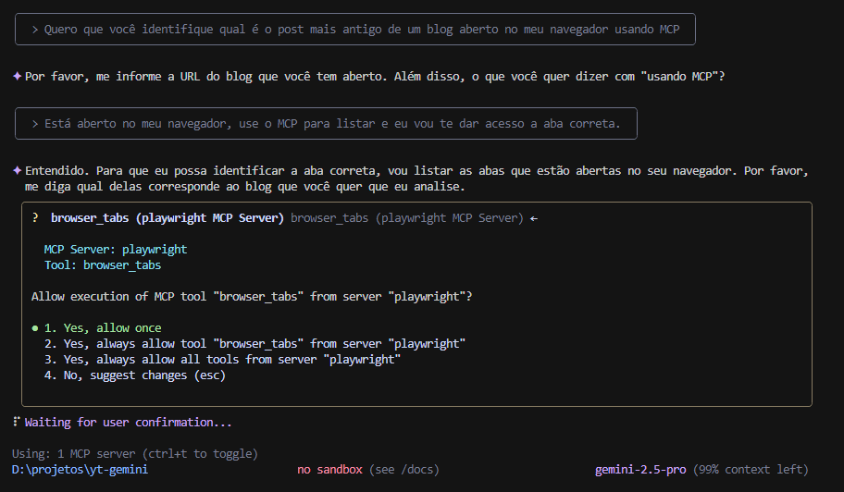Click the gemini-2.5-pro model label
The height and width of the screenshot is (492, 844).
click(x=640, y=470)
